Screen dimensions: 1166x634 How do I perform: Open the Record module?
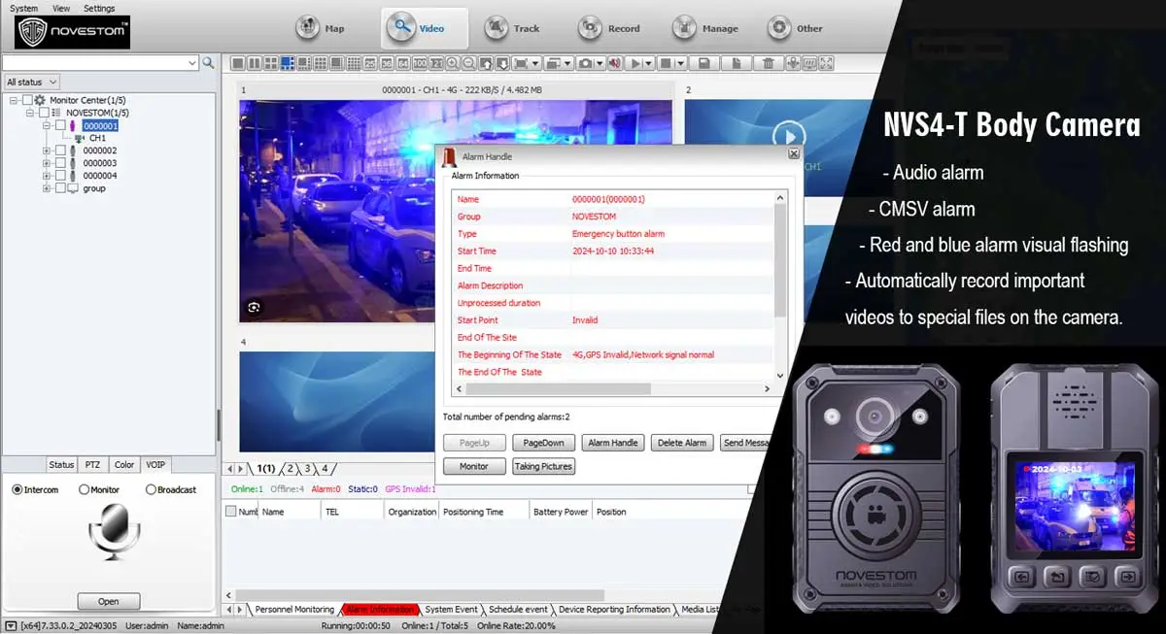tap(609, 28)
